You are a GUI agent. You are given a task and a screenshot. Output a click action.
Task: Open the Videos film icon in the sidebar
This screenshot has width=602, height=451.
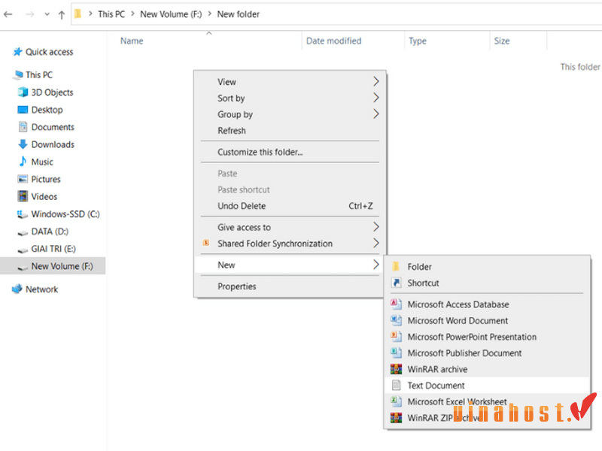coord(23,196)
